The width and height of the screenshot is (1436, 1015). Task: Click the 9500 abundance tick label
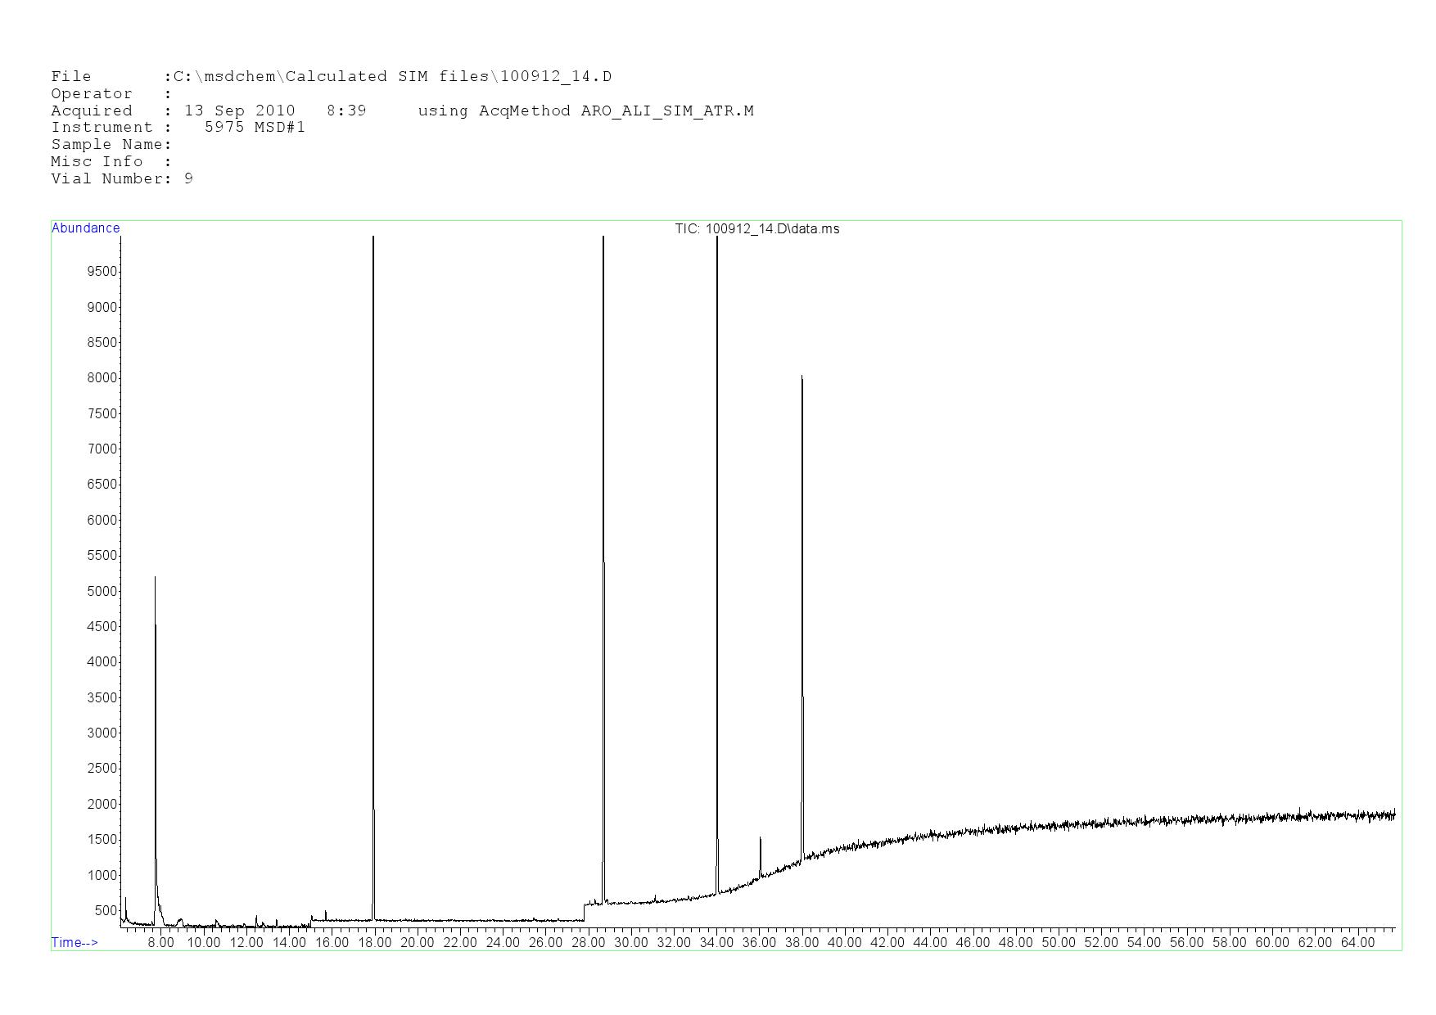(x=102, y=272)
